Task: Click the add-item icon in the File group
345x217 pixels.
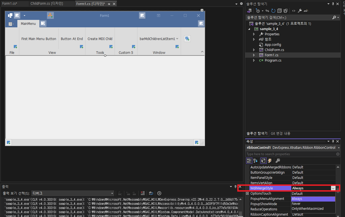Action: point(15,47)
